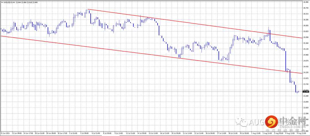Click the 12 Jul 21:00 time axis label
The image size is (310, 136).
pos(130,133)
